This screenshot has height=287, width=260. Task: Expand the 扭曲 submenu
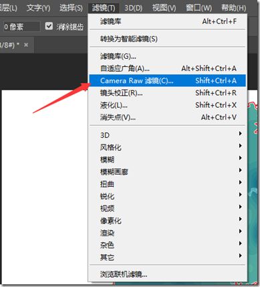tap(168, 184)
